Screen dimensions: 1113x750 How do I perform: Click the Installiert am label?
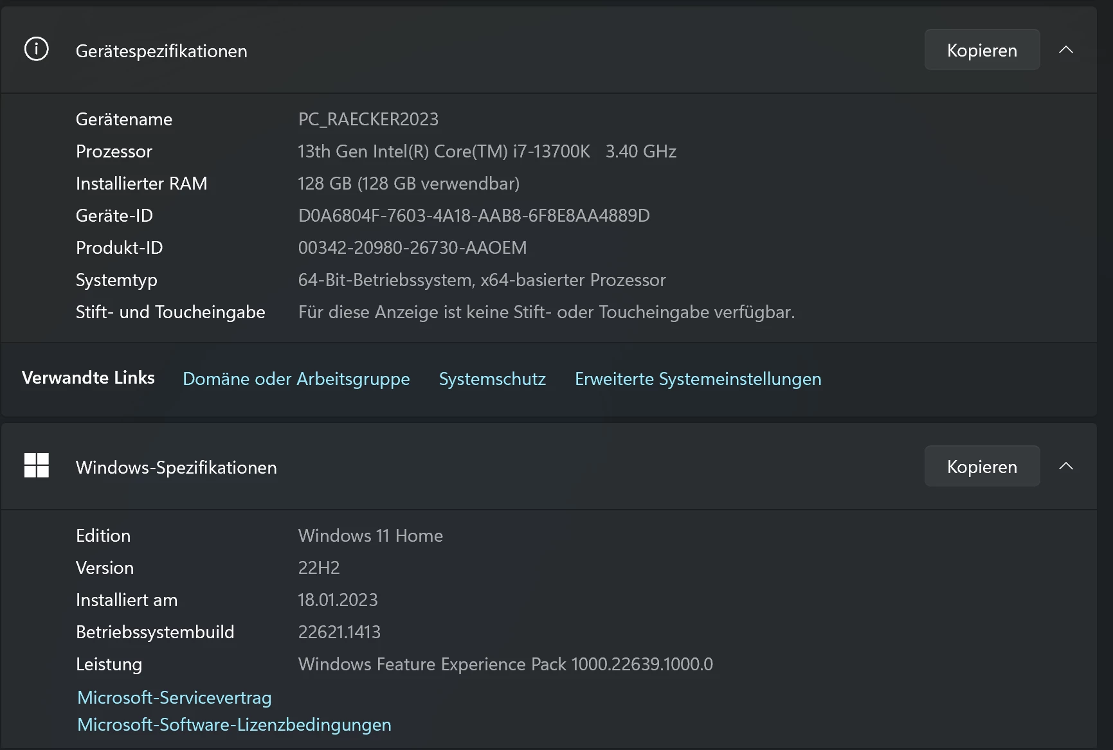pos(127,600)
